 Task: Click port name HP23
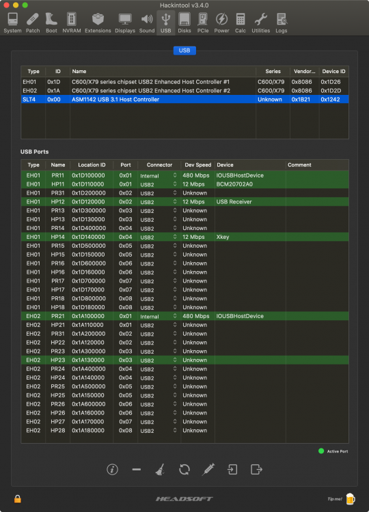pos(58,360)
